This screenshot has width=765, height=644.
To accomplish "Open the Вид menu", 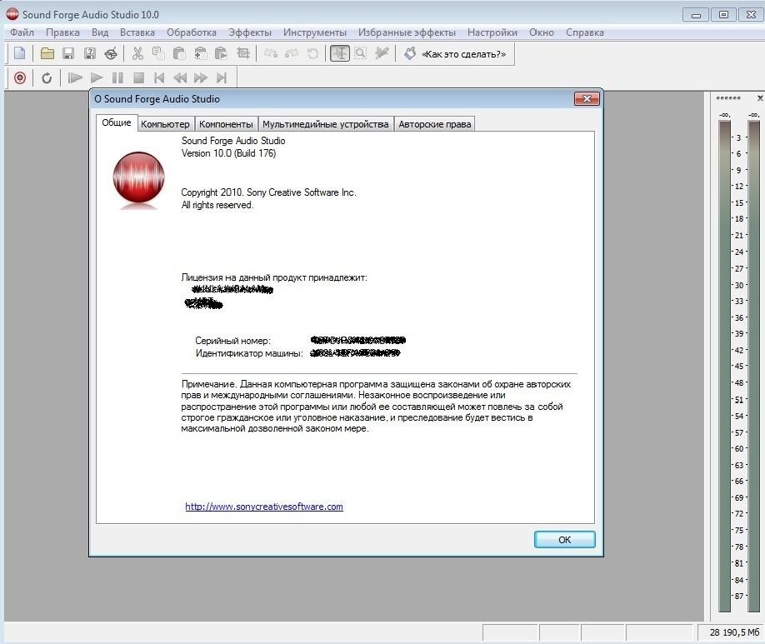I will 100,32.
